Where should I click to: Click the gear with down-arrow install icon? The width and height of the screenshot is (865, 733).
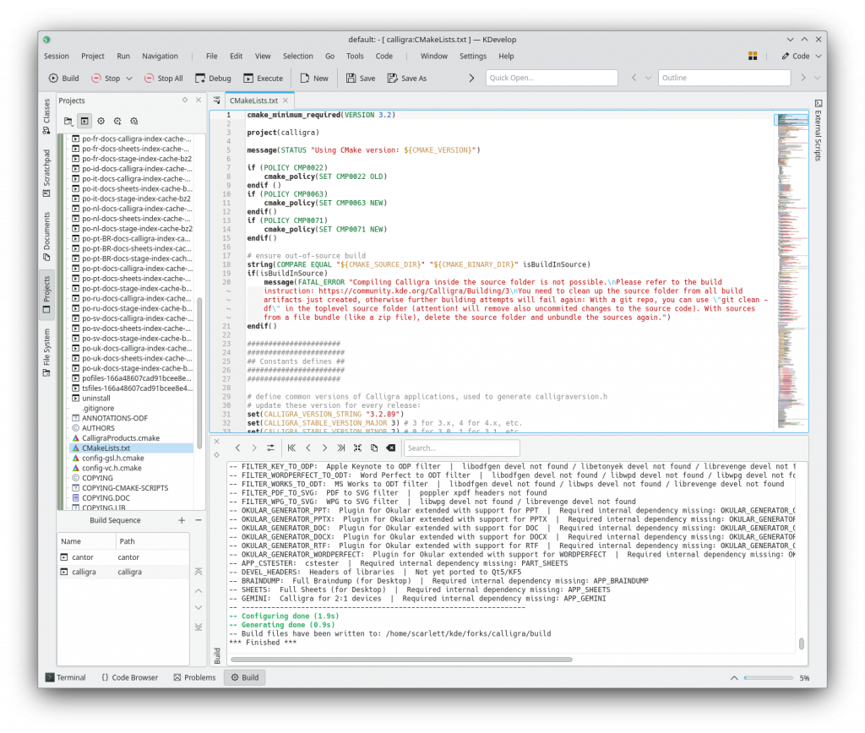coord(117,121)
